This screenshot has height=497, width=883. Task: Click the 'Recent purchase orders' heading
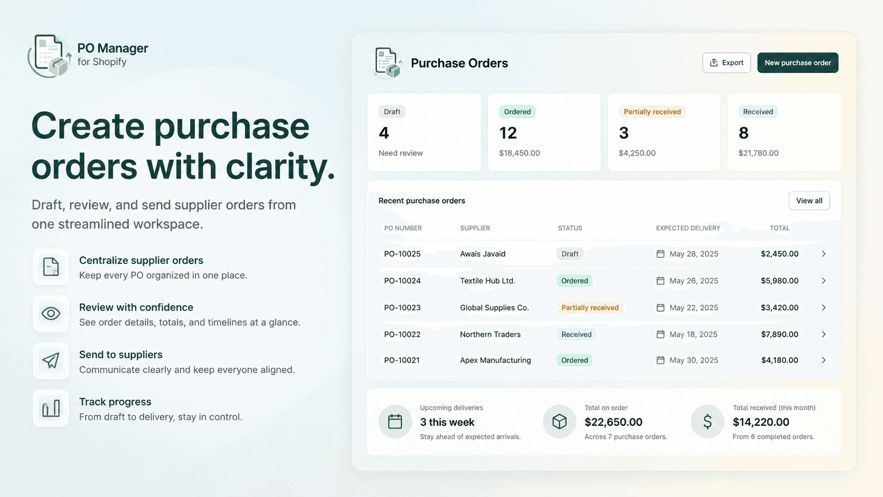tap(422, 200)
